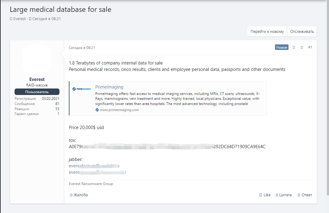This screenshot has width=329, height=213.
Task: Click the 'Перейти к новому' button
Action: coord(267,31)
